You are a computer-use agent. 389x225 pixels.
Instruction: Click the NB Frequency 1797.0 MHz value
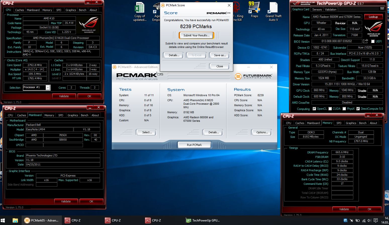[x=361, y=141]
